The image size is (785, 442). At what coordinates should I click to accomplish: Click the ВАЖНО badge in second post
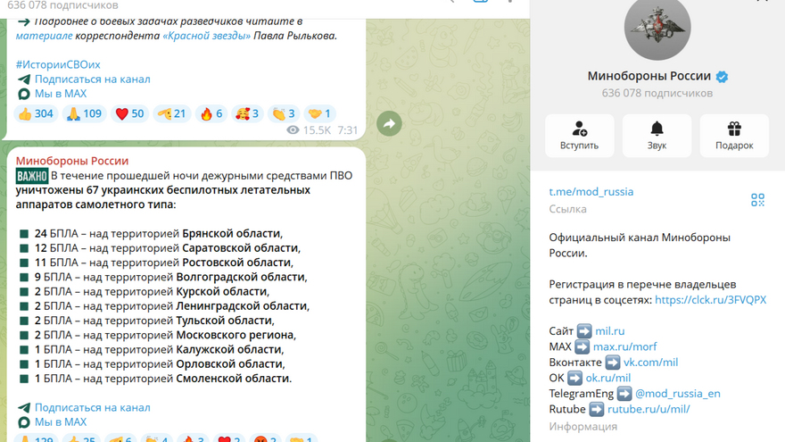31,176
